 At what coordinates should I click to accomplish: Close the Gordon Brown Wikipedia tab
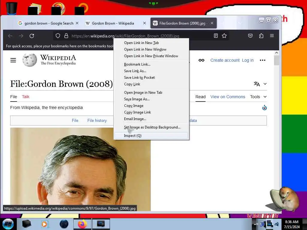[145, 23]
